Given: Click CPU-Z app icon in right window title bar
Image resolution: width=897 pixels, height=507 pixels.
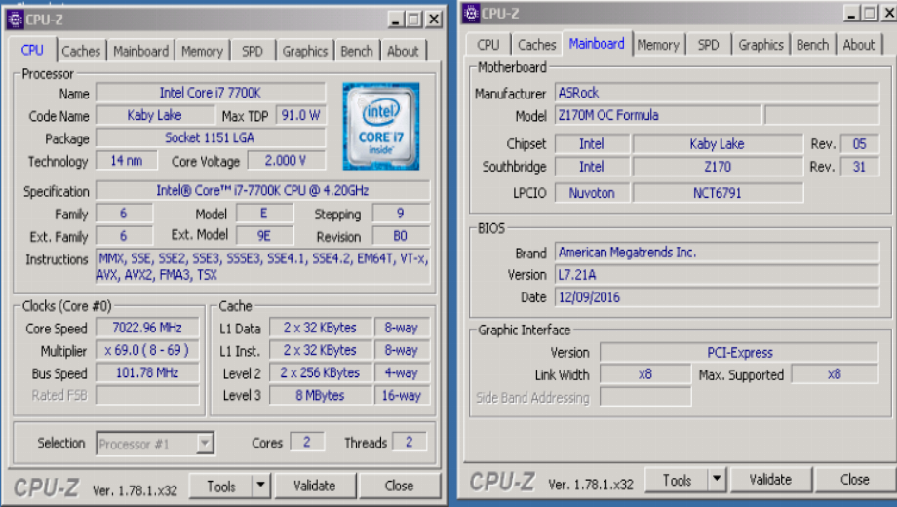Looking at the screenshot, I should click(471, 13).
